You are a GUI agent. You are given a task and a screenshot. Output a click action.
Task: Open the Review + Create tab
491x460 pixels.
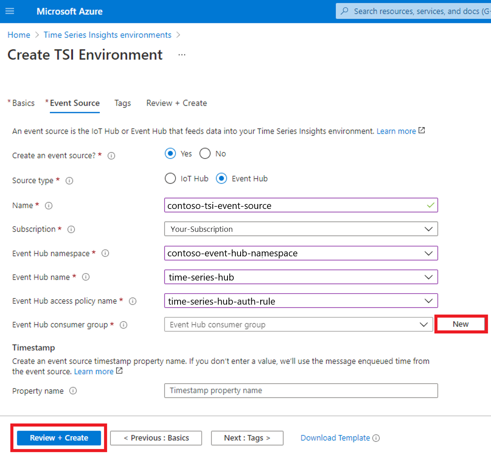click(177, 103)
